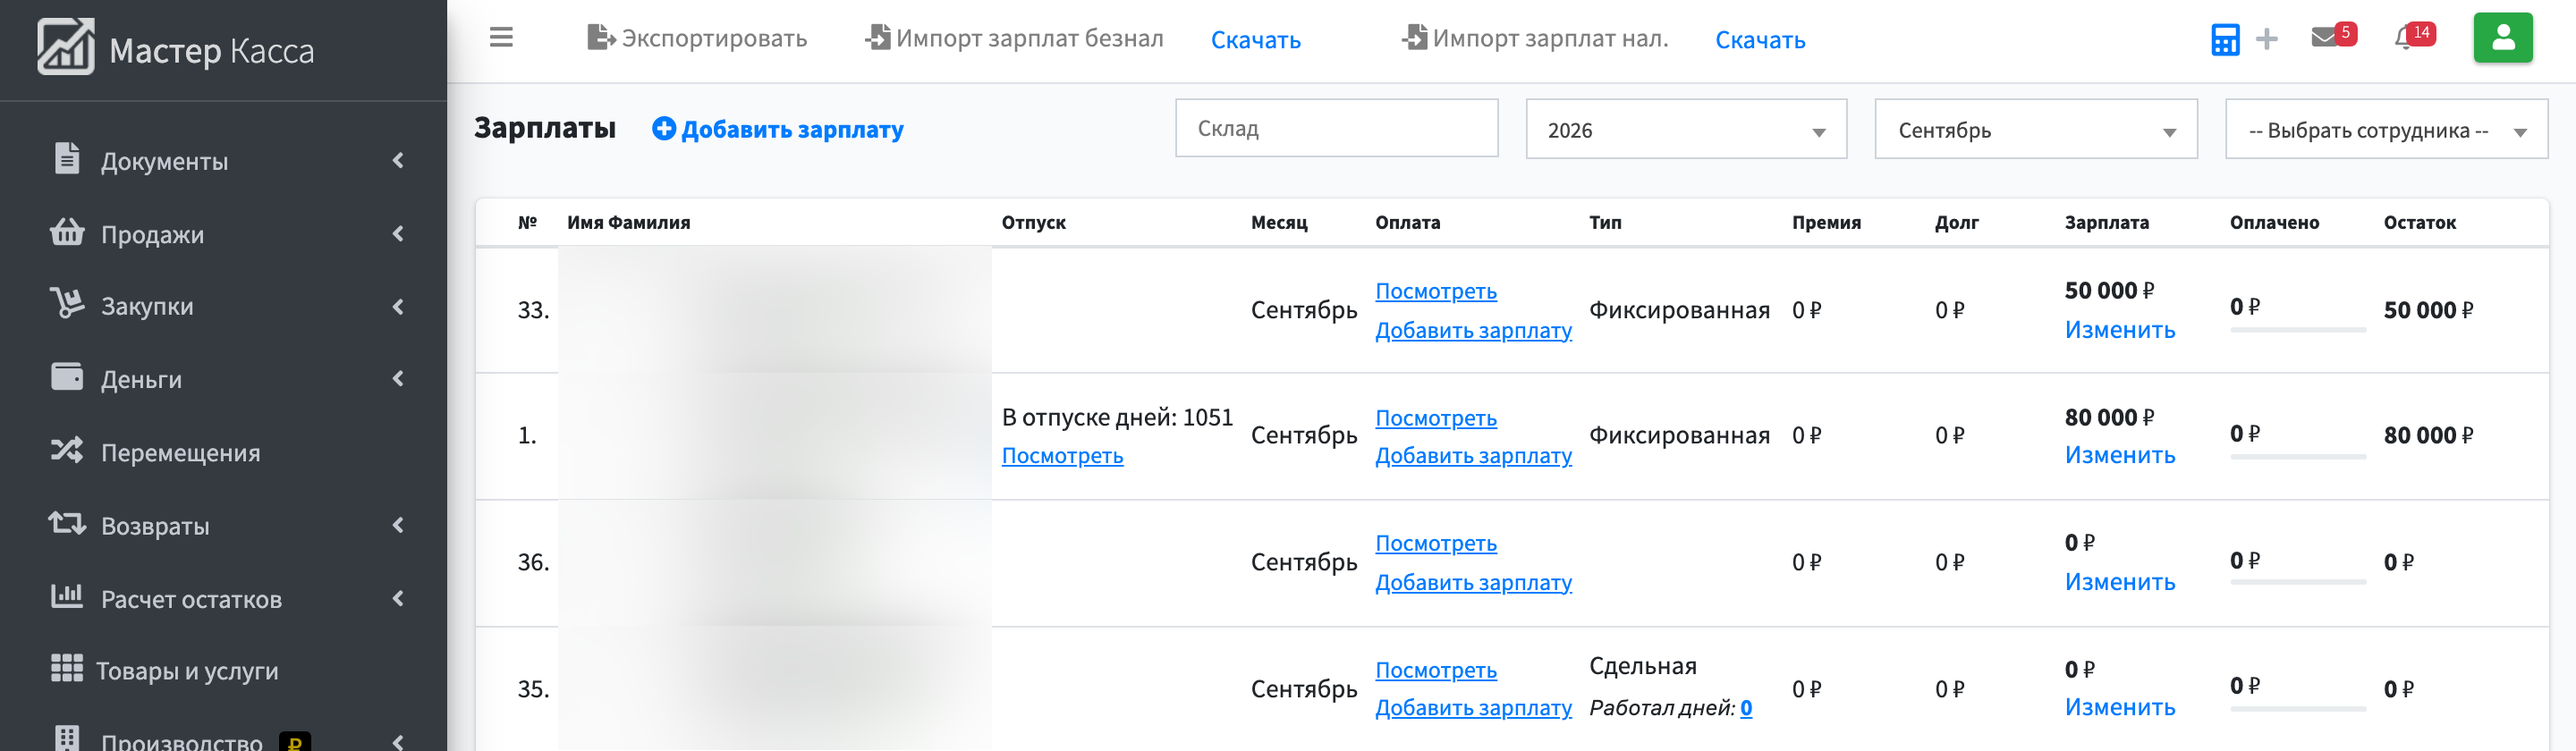Viewport: 2576px width, 751px height.
Task: Click Импорт зарплат нал. button
Action: tap(1535, 38)
